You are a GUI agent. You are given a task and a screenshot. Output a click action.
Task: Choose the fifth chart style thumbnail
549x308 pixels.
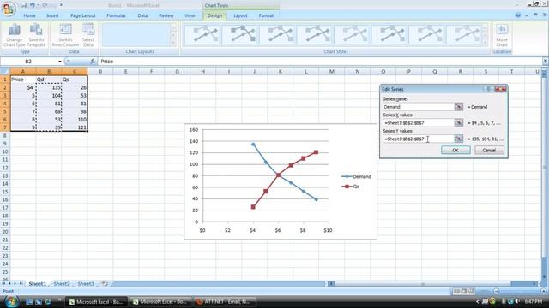[x=353, y=34]
